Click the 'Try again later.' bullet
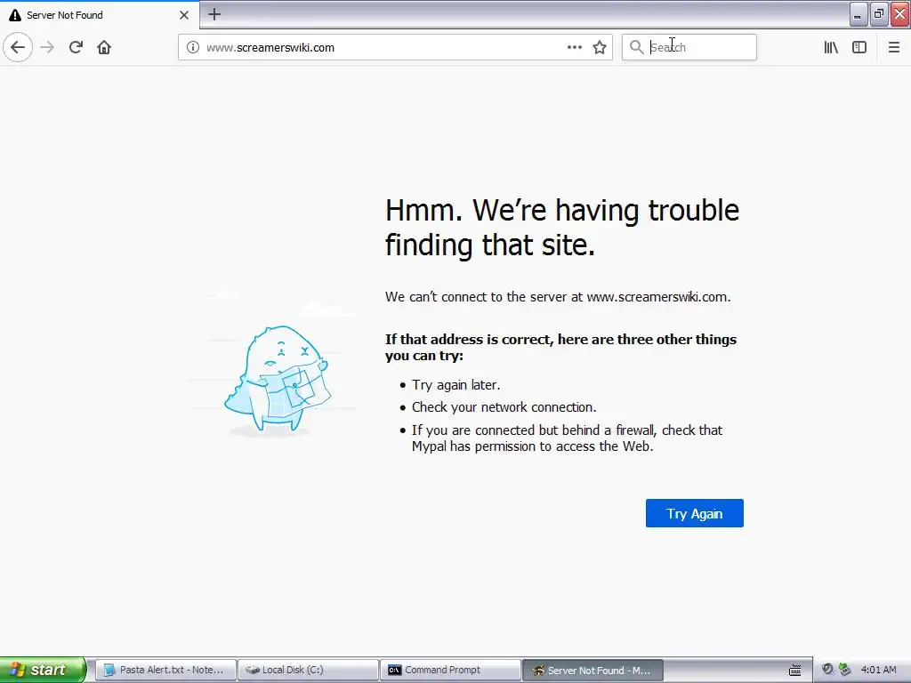This screenshot has width=911, height=683. 455,385
